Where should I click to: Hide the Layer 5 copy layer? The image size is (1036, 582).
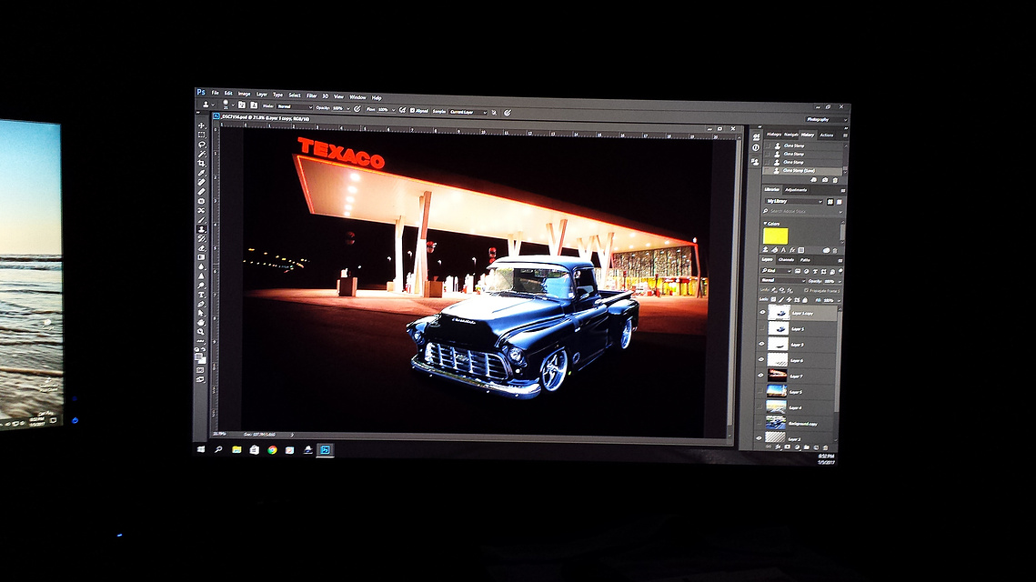[x=762, y=313]
